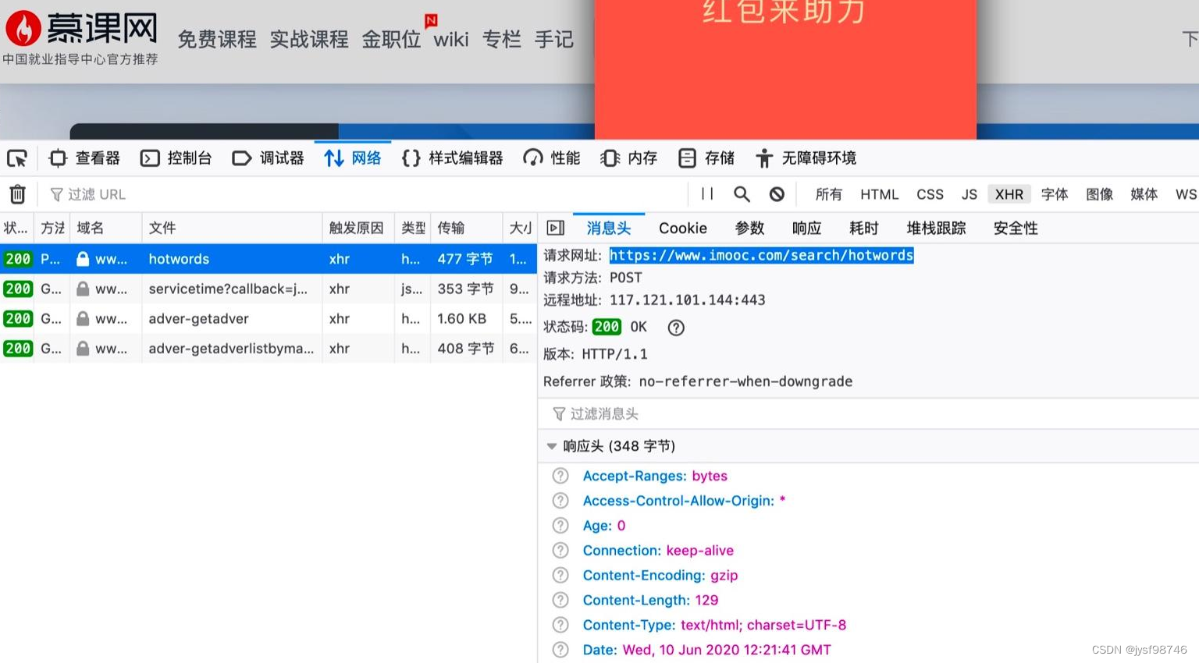Open 免费课程 link on imooc page
Image resolution: width=1199 pixels, height=663 pixels.
pos(217,39)
